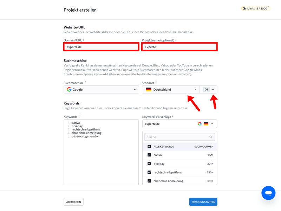Viewport: 281px width, 211px height.
Task: Uncheck the rechtschreibprüfung keyword checkbox
Action: click(149, 172)
